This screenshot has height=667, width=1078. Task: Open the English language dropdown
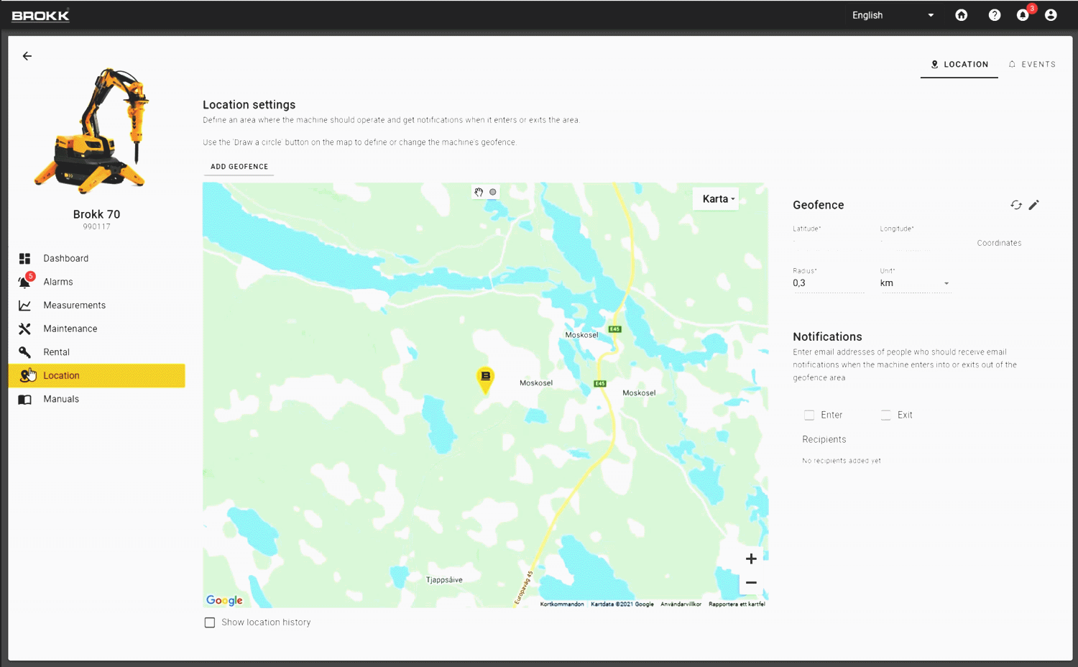pyautogui.click(x=893, y=15)
